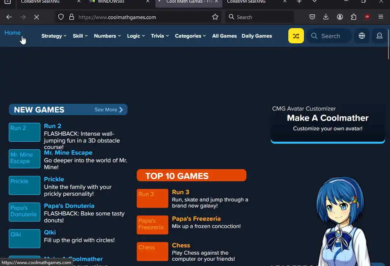Expand the Numbers menu
The image size is (390, 266).
[x=107, y=36]
